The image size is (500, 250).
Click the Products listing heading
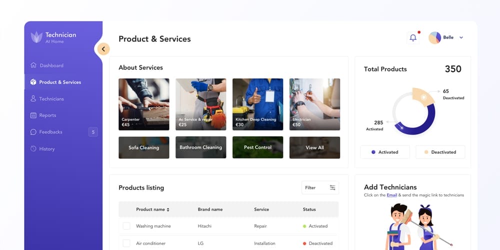point(141,188)
